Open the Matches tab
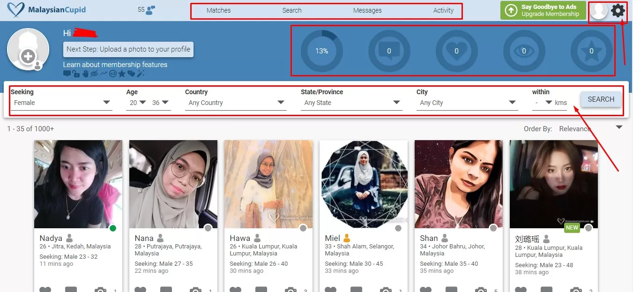Viewport: 633px width, 292px height. (x=218, y=10)
